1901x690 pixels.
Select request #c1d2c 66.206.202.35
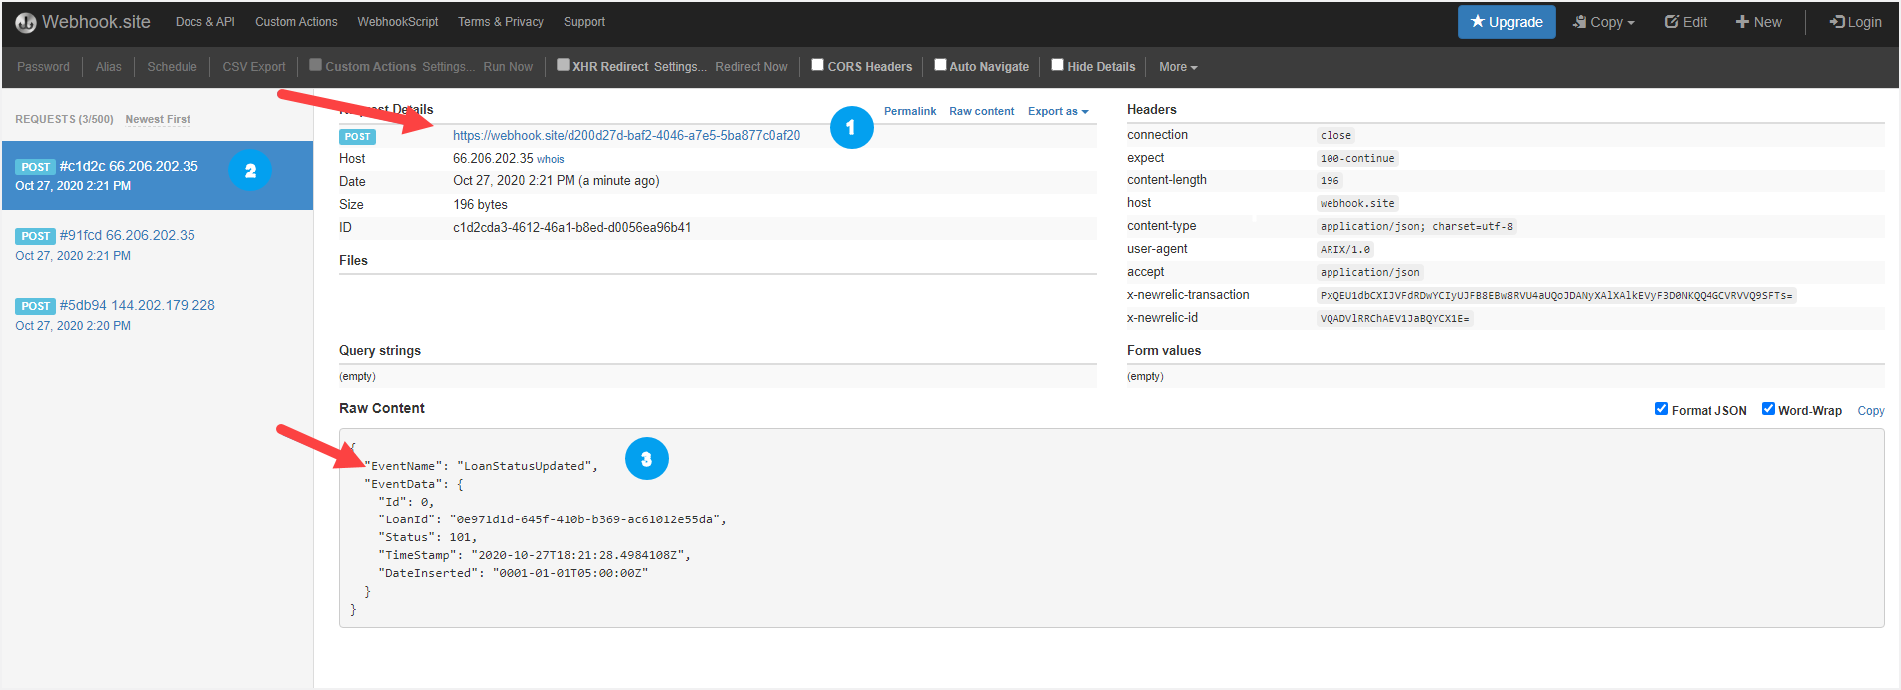click(x=158, y=175)
